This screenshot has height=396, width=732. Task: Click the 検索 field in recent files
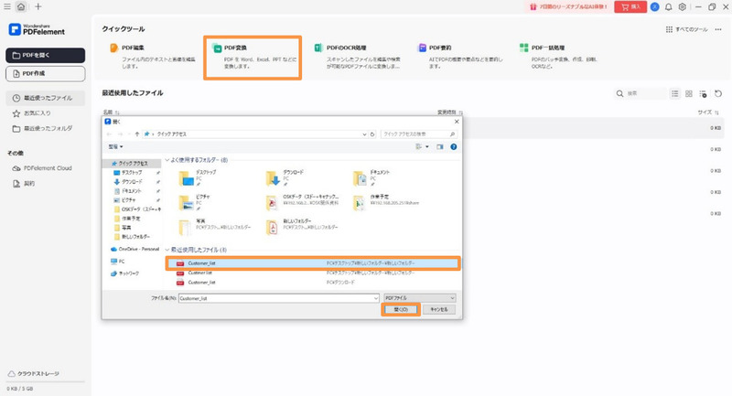640,94
